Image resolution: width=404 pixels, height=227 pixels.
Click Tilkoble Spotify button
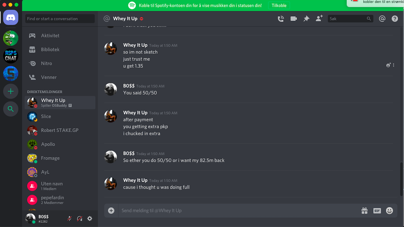tap(279, 6)
